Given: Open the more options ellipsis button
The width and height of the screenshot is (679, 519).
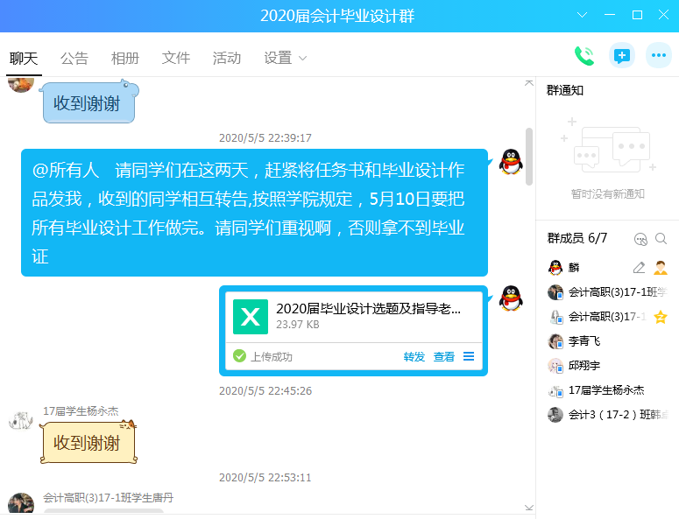Looking at the screenshot, I should 659,55.
